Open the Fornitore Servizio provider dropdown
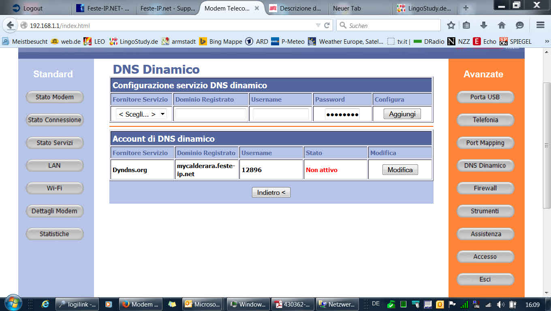This screenshot has height=311, width=551. click(141, 114)
